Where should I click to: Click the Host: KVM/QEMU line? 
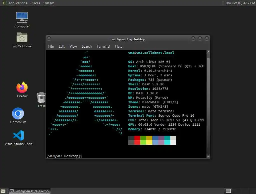click(166, 66)
